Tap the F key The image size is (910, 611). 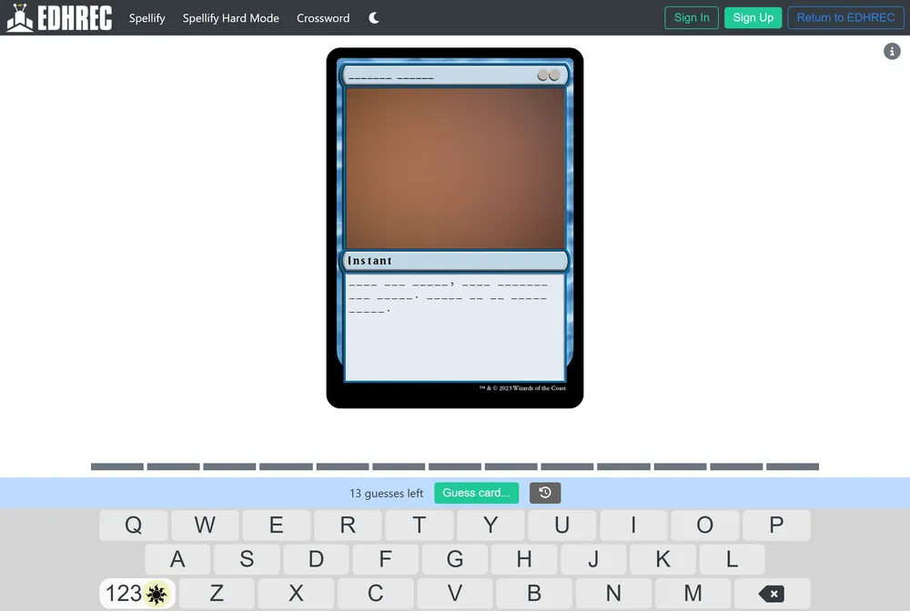click(385, 559)
